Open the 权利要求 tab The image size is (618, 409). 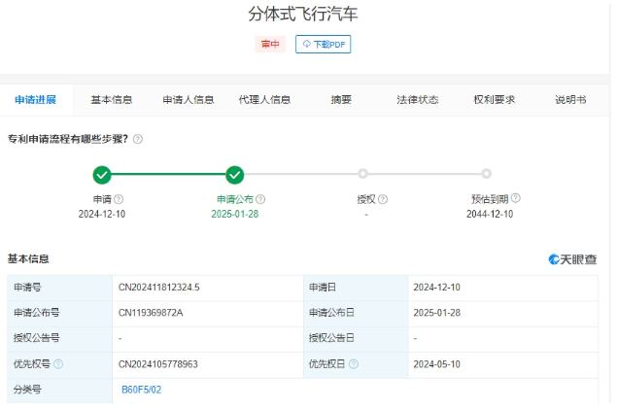(x=494, y=100)
